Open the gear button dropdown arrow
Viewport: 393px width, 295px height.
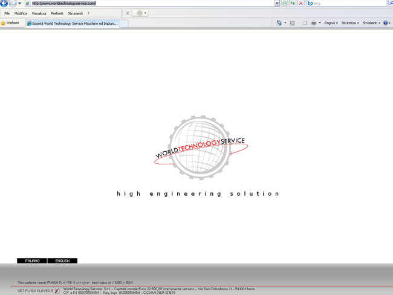(x=145, y=13)
